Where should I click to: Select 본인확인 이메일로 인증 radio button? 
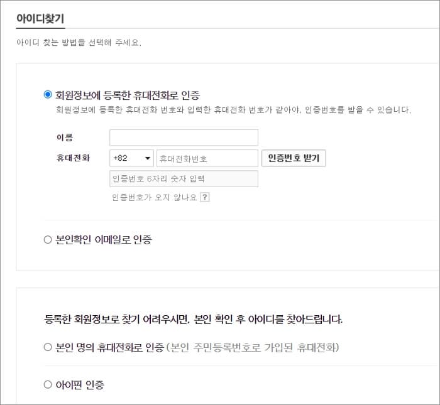48,240
